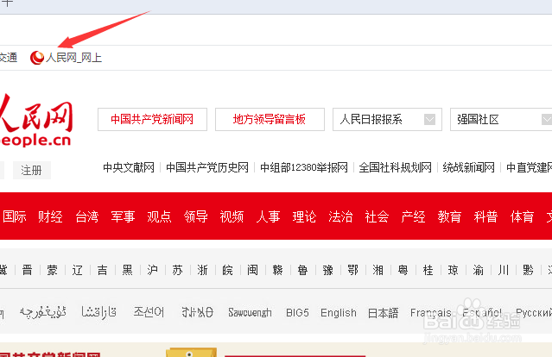This screenshot has width=552, height=357.
Task: Select 科普 in red navigation bar
Action: (485, 216)
